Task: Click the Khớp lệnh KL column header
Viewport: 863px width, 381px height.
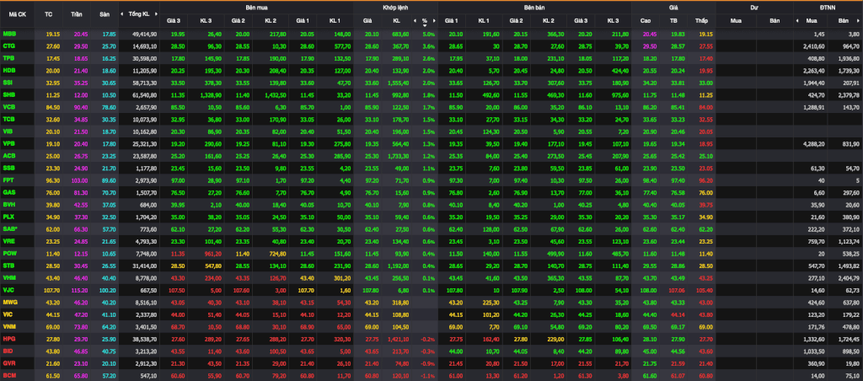Action: pyautogui.click(x=396, y=20)
